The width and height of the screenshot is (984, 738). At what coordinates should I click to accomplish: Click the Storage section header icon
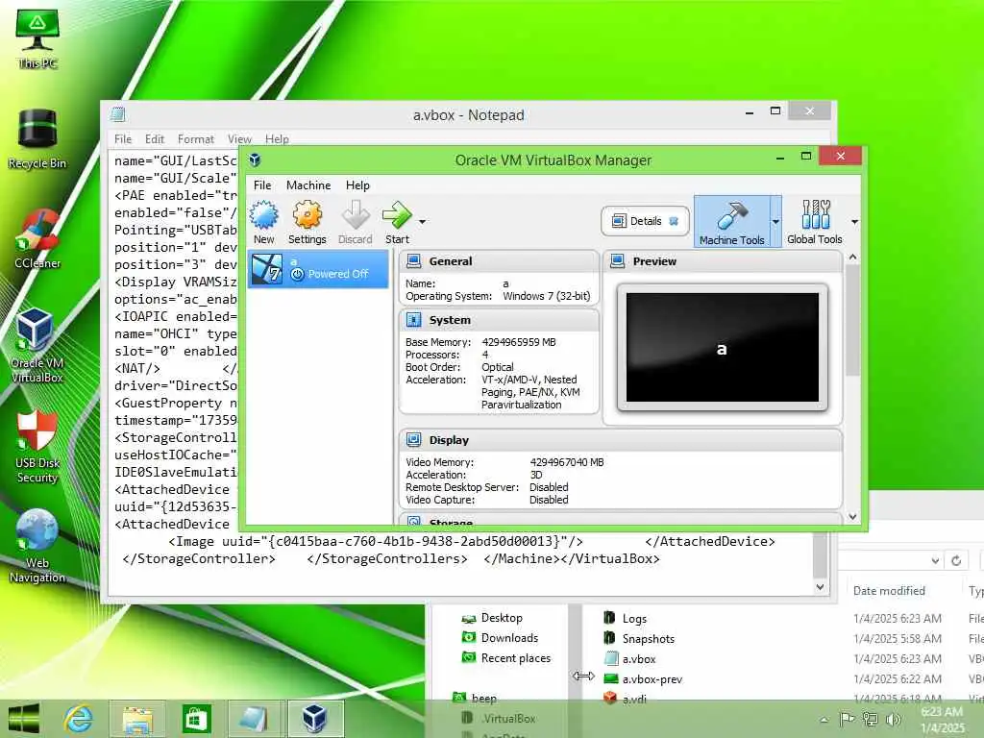tap(414, 522)
